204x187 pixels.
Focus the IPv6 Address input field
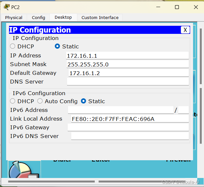pos(121,110)
